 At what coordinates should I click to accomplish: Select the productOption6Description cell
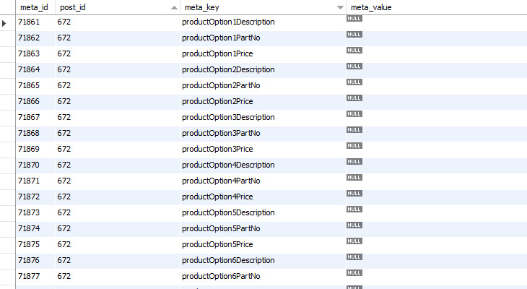228,261
